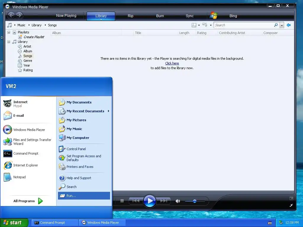The image size is (303, 227).
Task: Click the search magnifier icon
Action: 276,25
